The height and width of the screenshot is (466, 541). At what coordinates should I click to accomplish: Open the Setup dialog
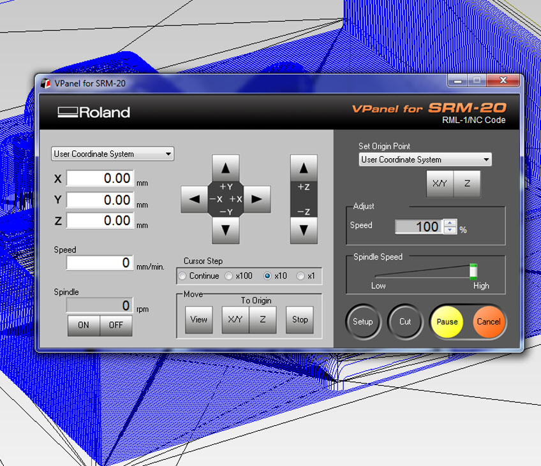[x=363, y=321]
